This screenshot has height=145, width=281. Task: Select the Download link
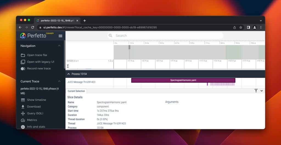[34, 107]
